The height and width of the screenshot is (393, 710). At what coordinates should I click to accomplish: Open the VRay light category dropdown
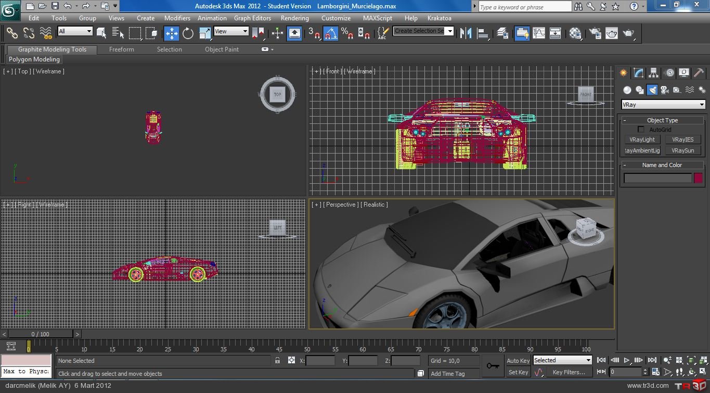(663, 105)
